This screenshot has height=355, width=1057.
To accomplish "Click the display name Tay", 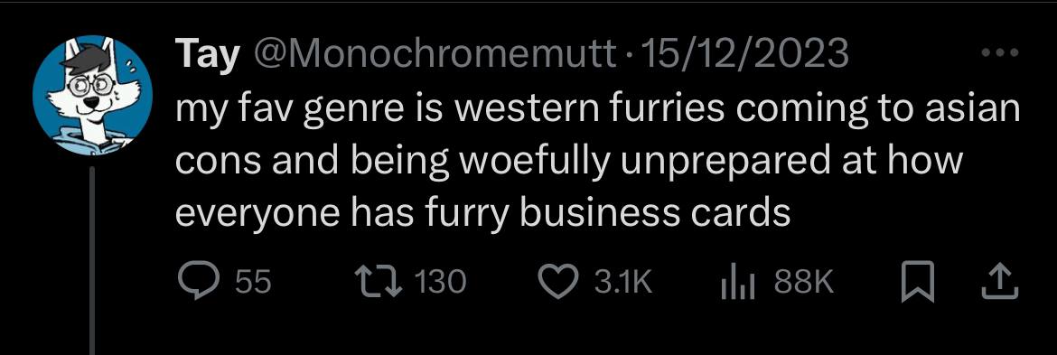I will (x=208, y=53).
